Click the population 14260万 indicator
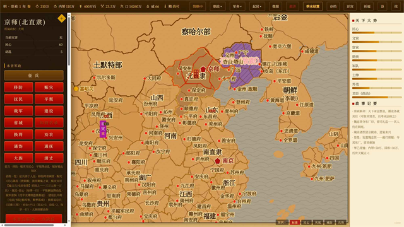This screenshot has width=404, height=227. [131, 6]
